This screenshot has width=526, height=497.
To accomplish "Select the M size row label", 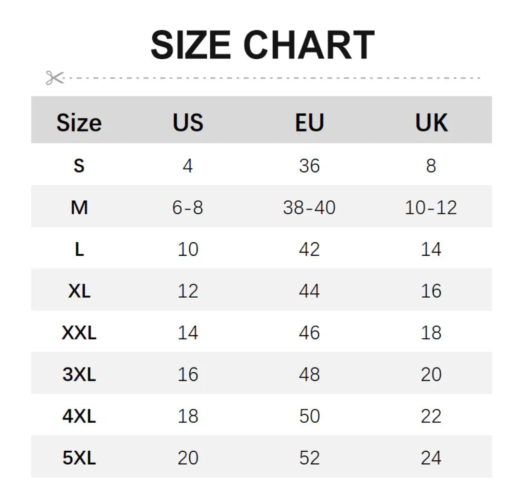I will click(x=79, y=208).
